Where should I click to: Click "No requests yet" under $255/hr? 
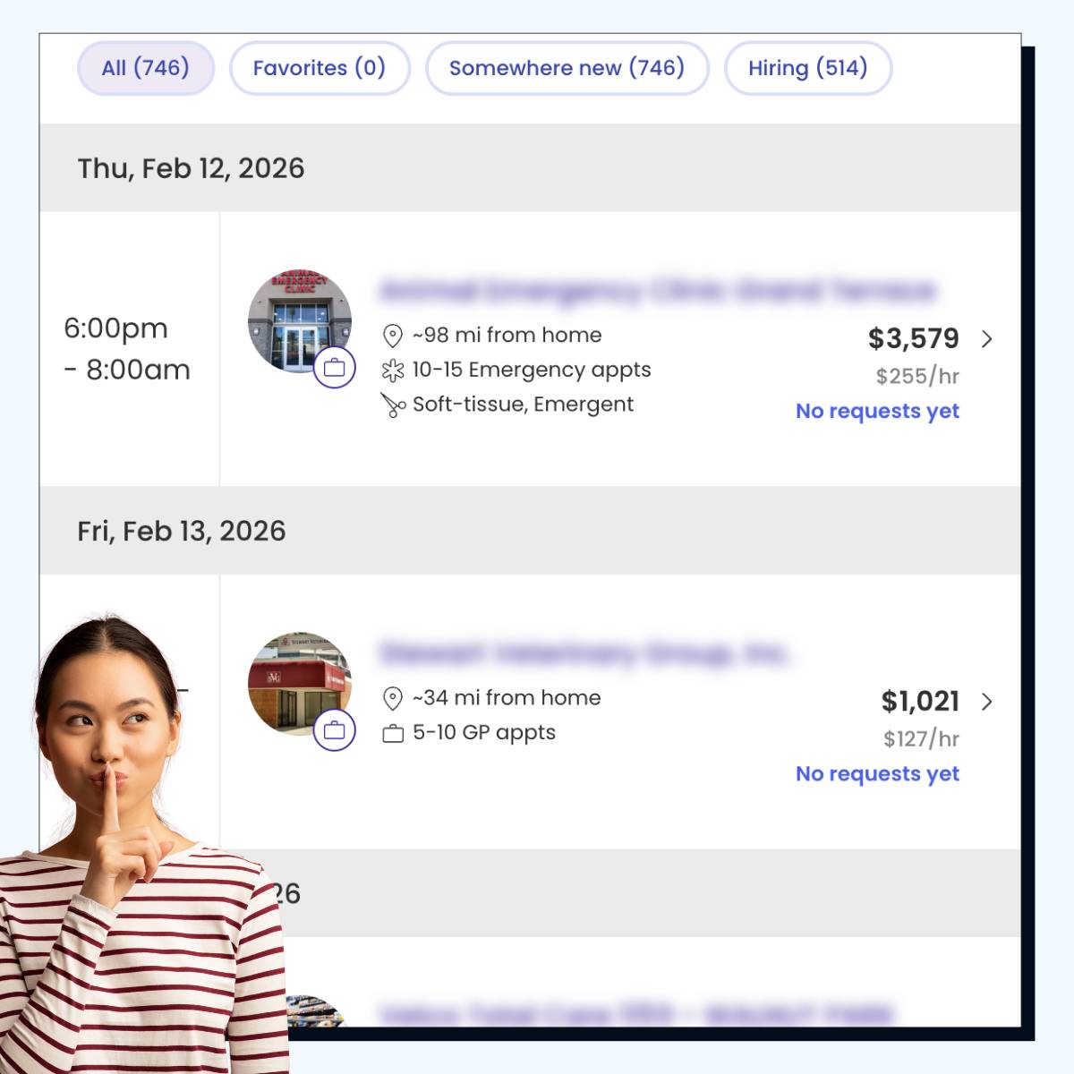click(877, 411)
